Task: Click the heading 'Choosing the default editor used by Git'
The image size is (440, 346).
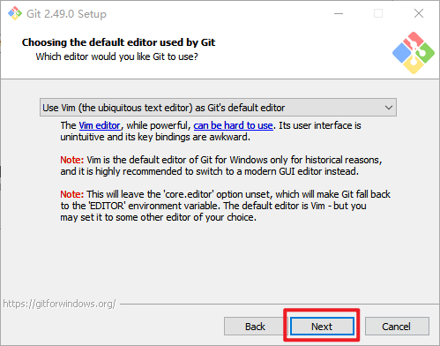Action: [x=118, y=42]
